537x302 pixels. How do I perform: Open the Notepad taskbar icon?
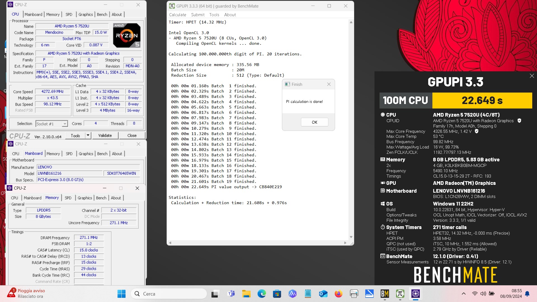point(308,294)
